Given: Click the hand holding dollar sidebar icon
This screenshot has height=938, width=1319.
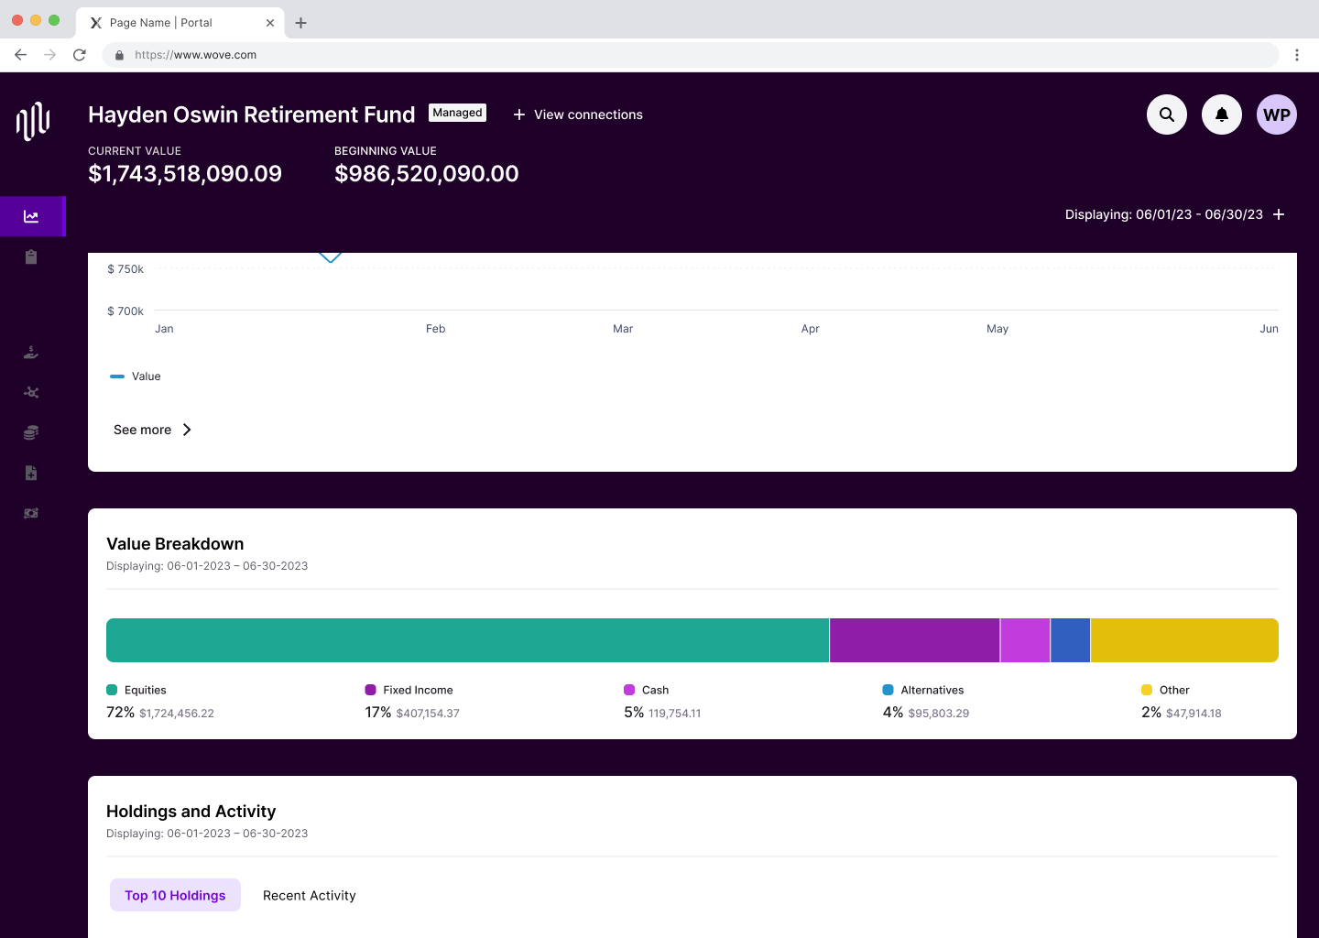Looking at the screenshot, I should (x=31, y=352).
